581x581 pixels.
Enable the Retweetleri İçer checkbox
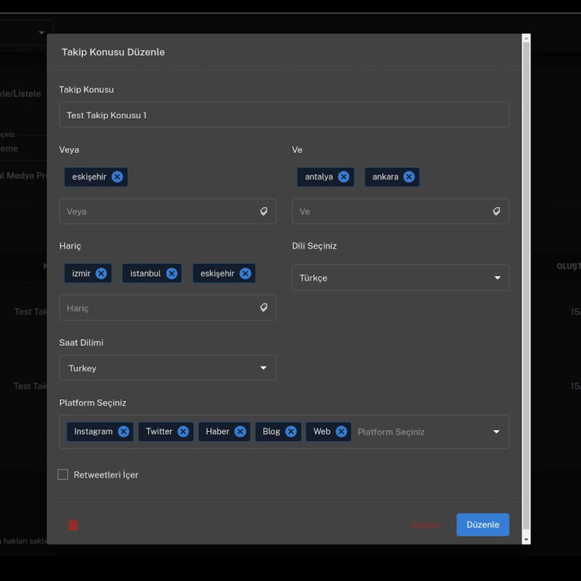point(63,474)
